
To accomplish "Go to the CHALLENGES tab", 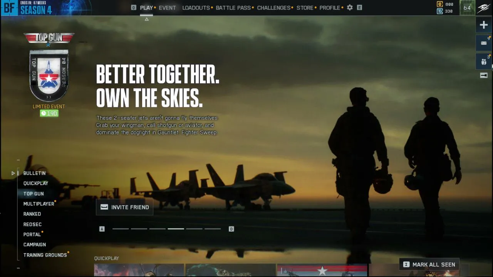I will coord(273,8).
